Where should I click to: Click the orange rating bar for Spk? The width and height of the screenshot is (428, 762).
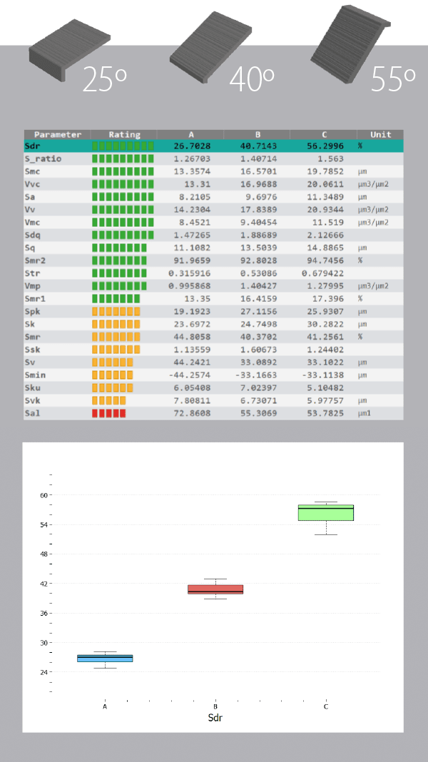coord(116,312)
